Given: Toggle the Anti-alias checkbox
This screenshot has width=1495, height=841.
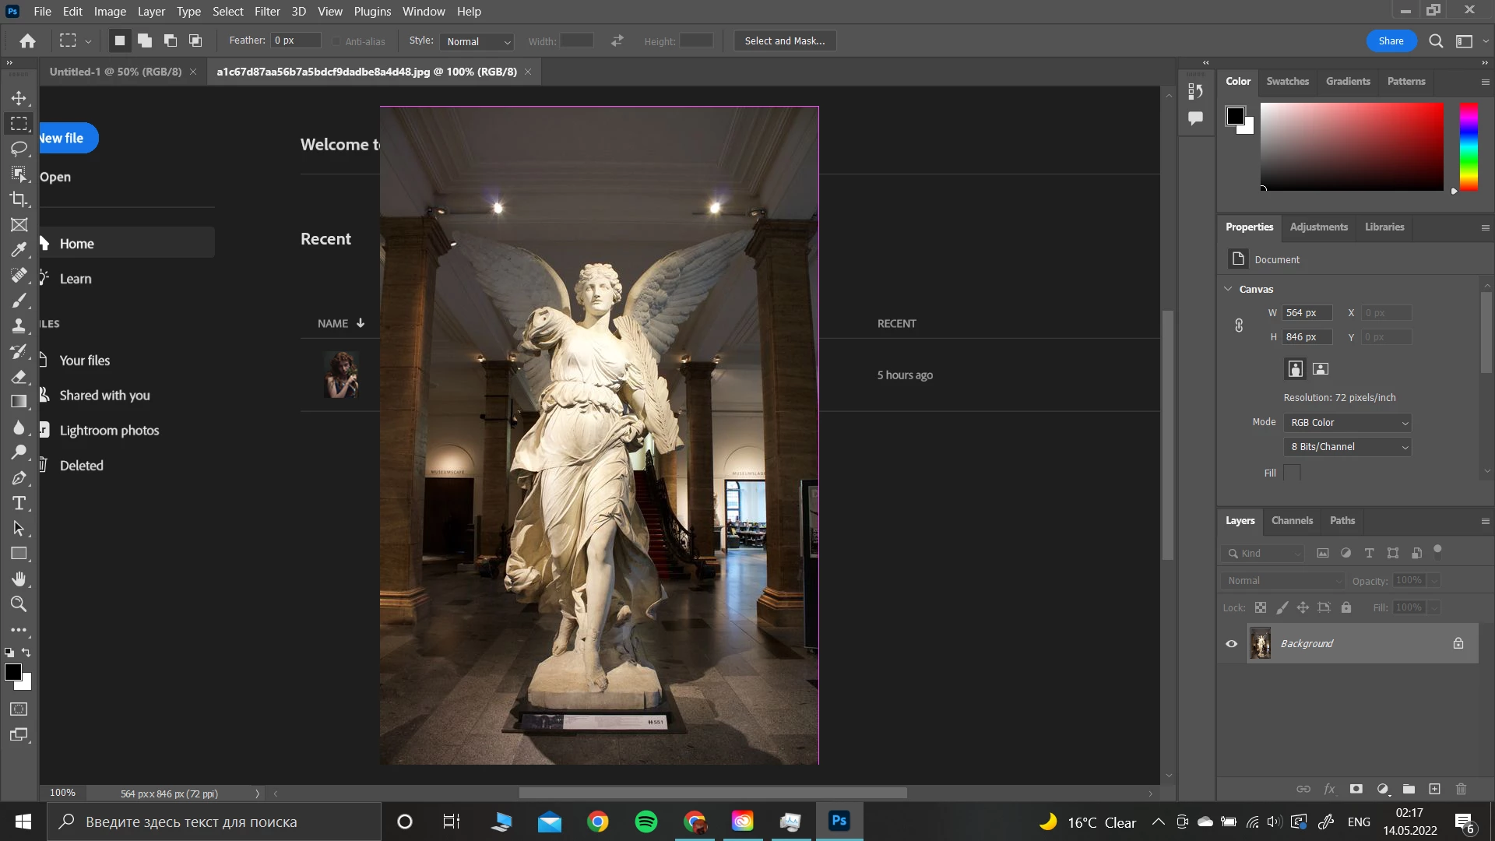Looking at the screenshot, I should click(336, 41).
